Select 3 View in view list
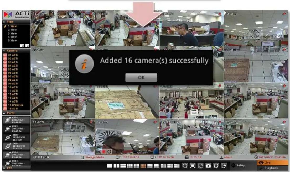Viewport: 290px width, 172px height. tap(12, 33)
